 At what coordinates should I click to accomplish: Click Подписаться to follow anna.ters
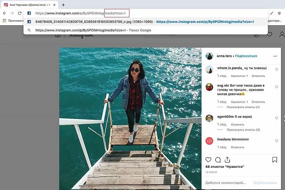tap(246, 56)
